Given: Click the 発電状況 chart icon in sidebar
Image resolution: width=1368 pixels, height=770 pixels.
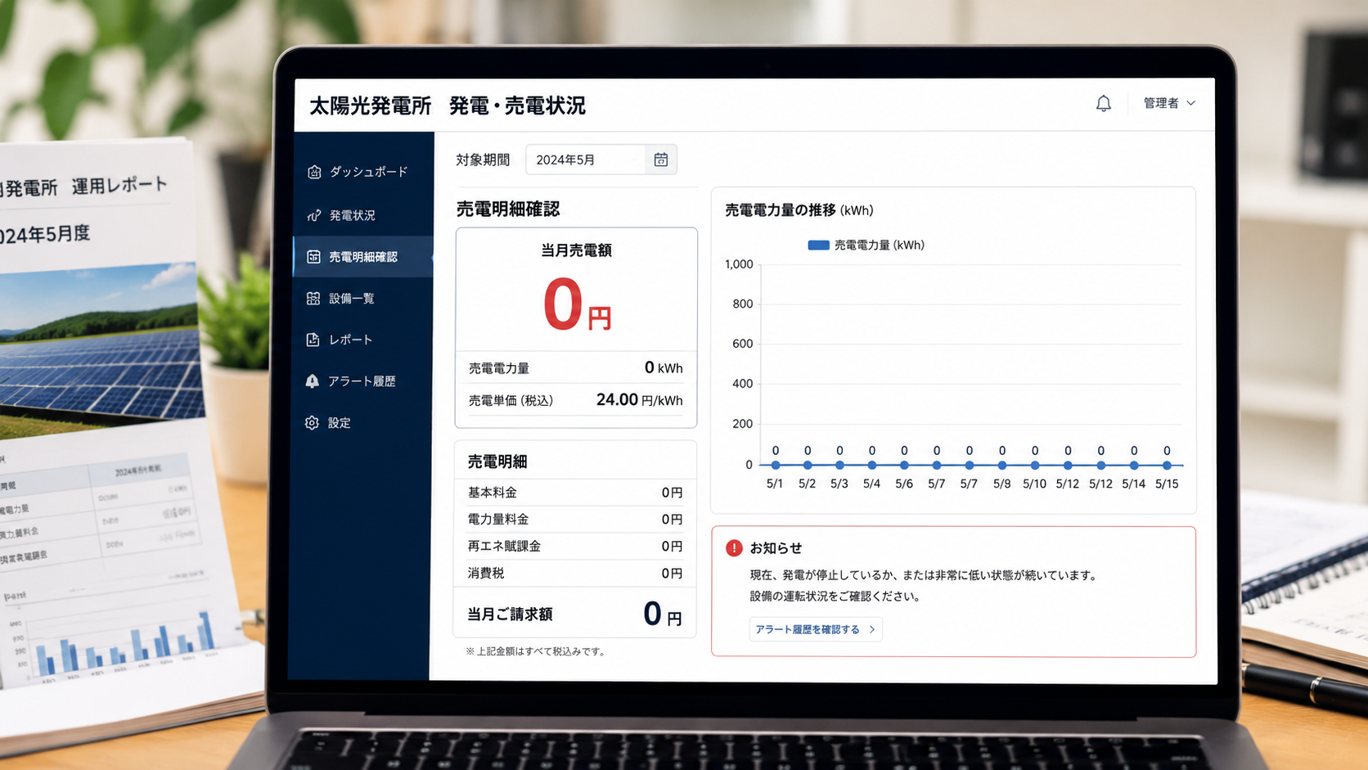Looking at the screenshot, I should click(314, 215).
